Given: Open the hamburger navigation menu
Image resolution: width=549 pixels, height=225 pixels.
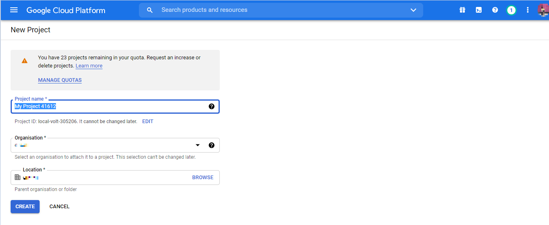Looking at the screenshot, I should 14,10.
